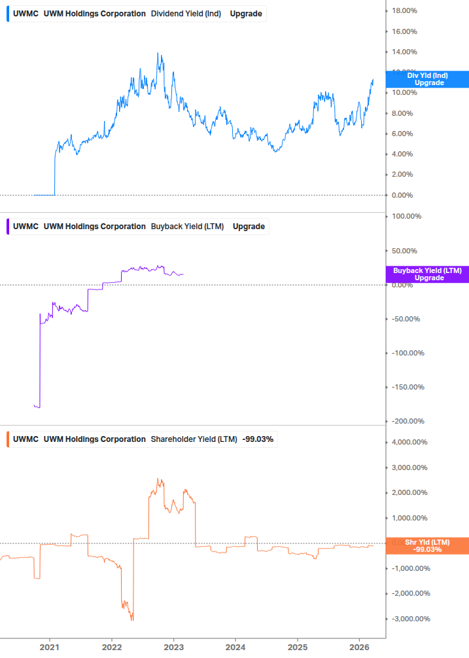Click the -3,000.00% axis label
469x658 pixels.
[x=411, y=619]
